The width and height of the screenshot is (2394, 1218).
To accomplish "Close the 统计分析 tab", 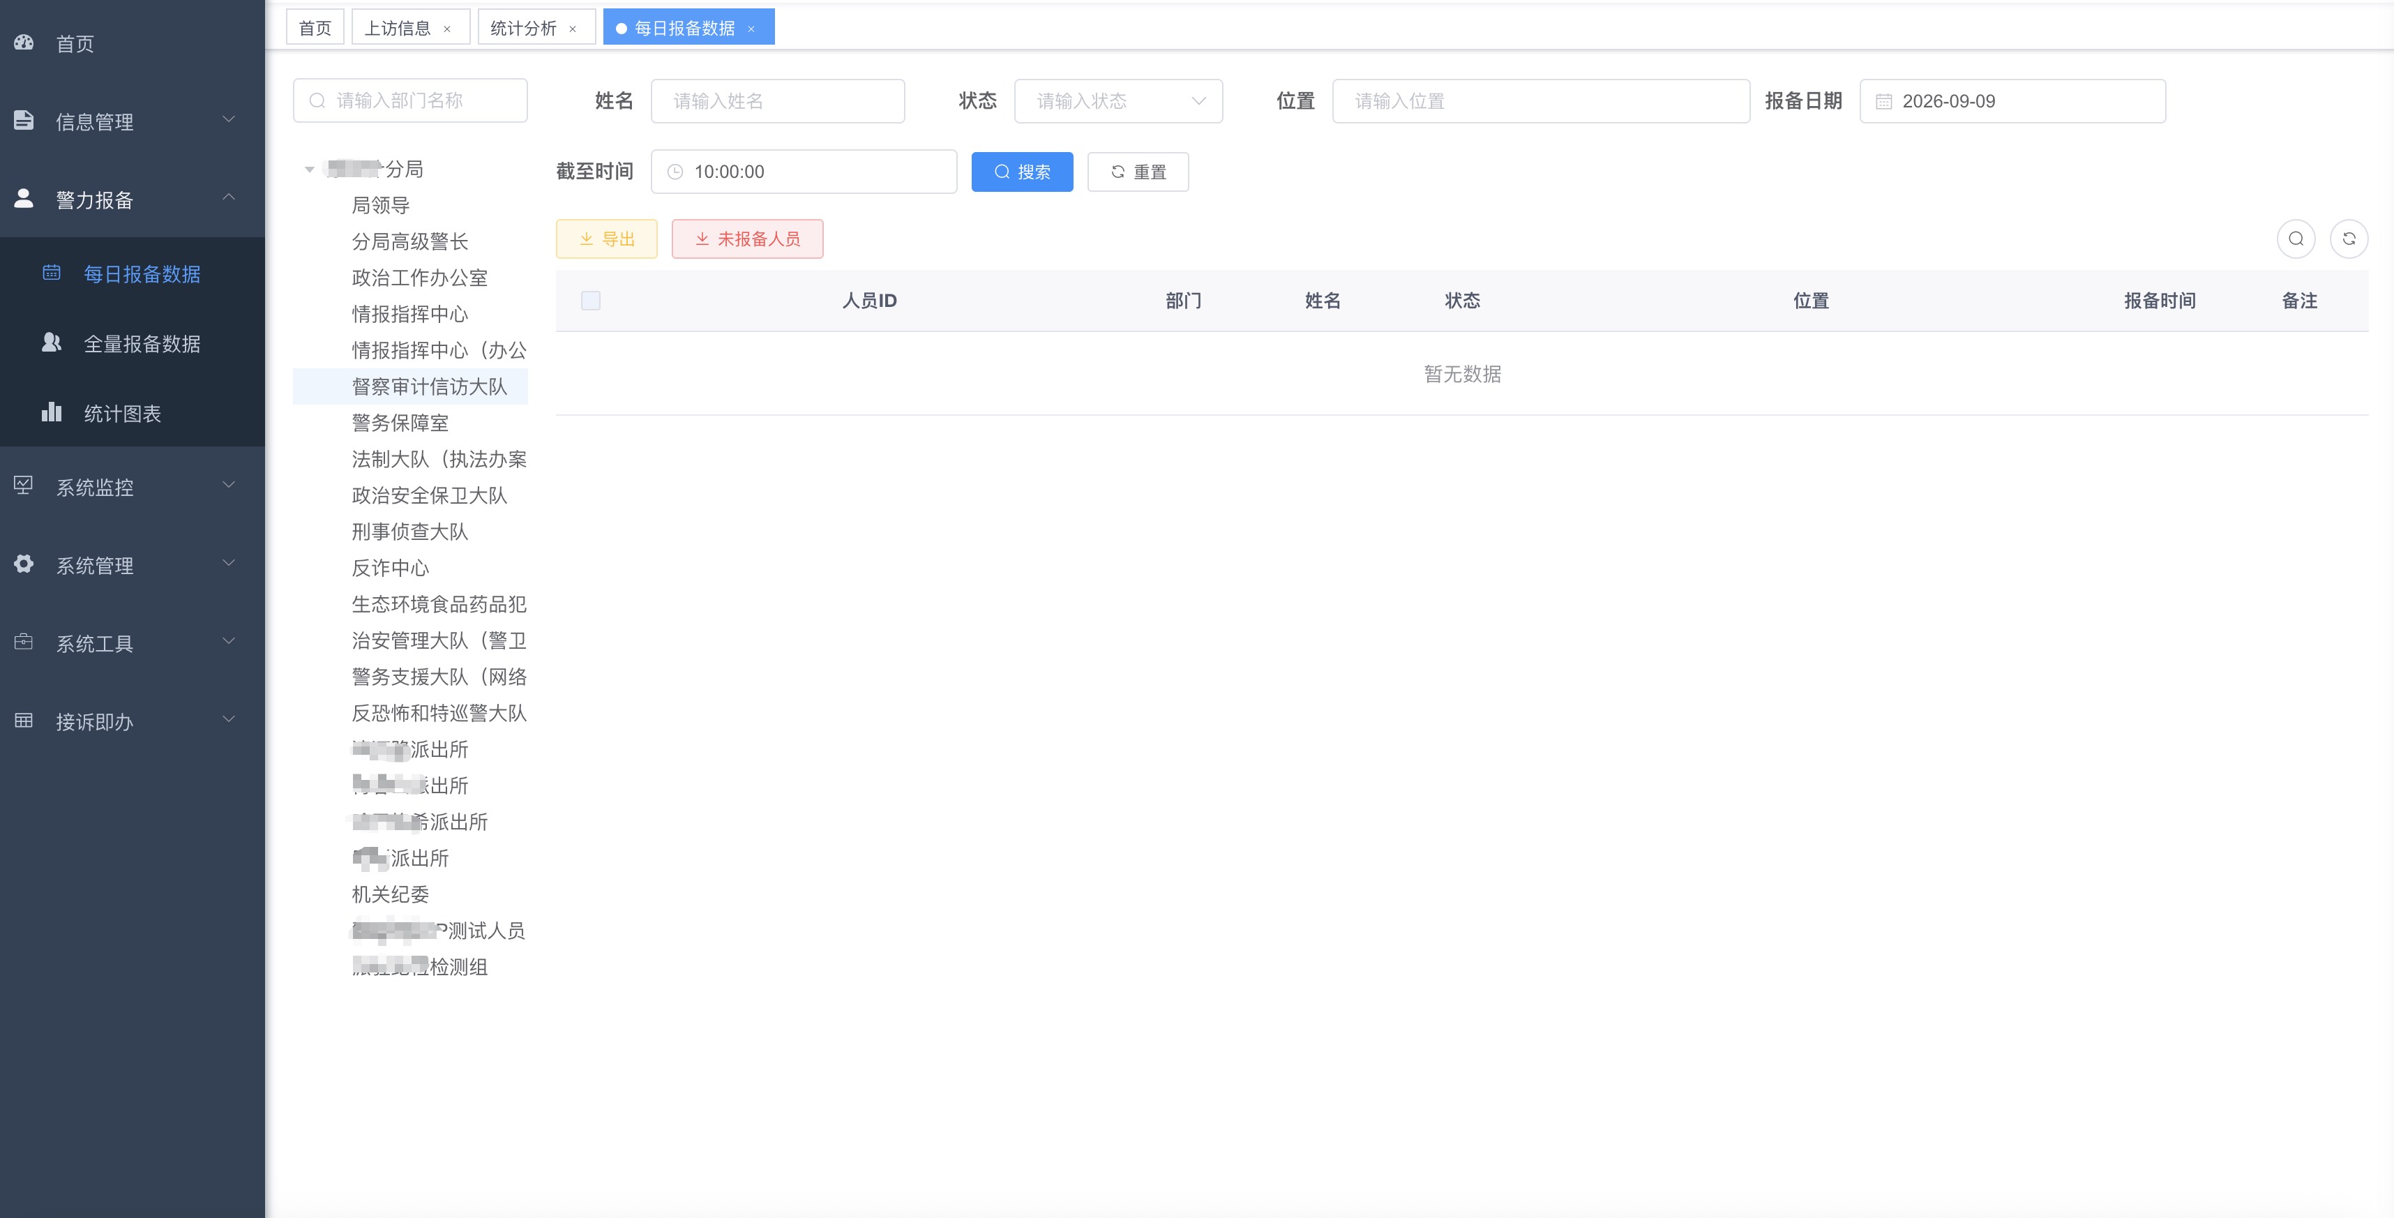I will [x=573, y=29].
